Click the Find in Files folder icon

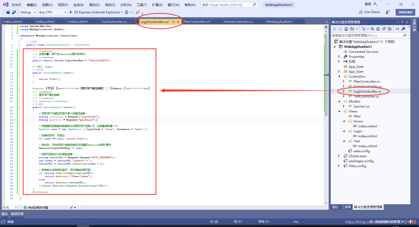tap(138, 12)
